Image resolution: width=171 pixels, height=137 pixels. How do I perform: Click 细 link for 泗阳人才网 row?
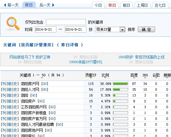(9, 89)
